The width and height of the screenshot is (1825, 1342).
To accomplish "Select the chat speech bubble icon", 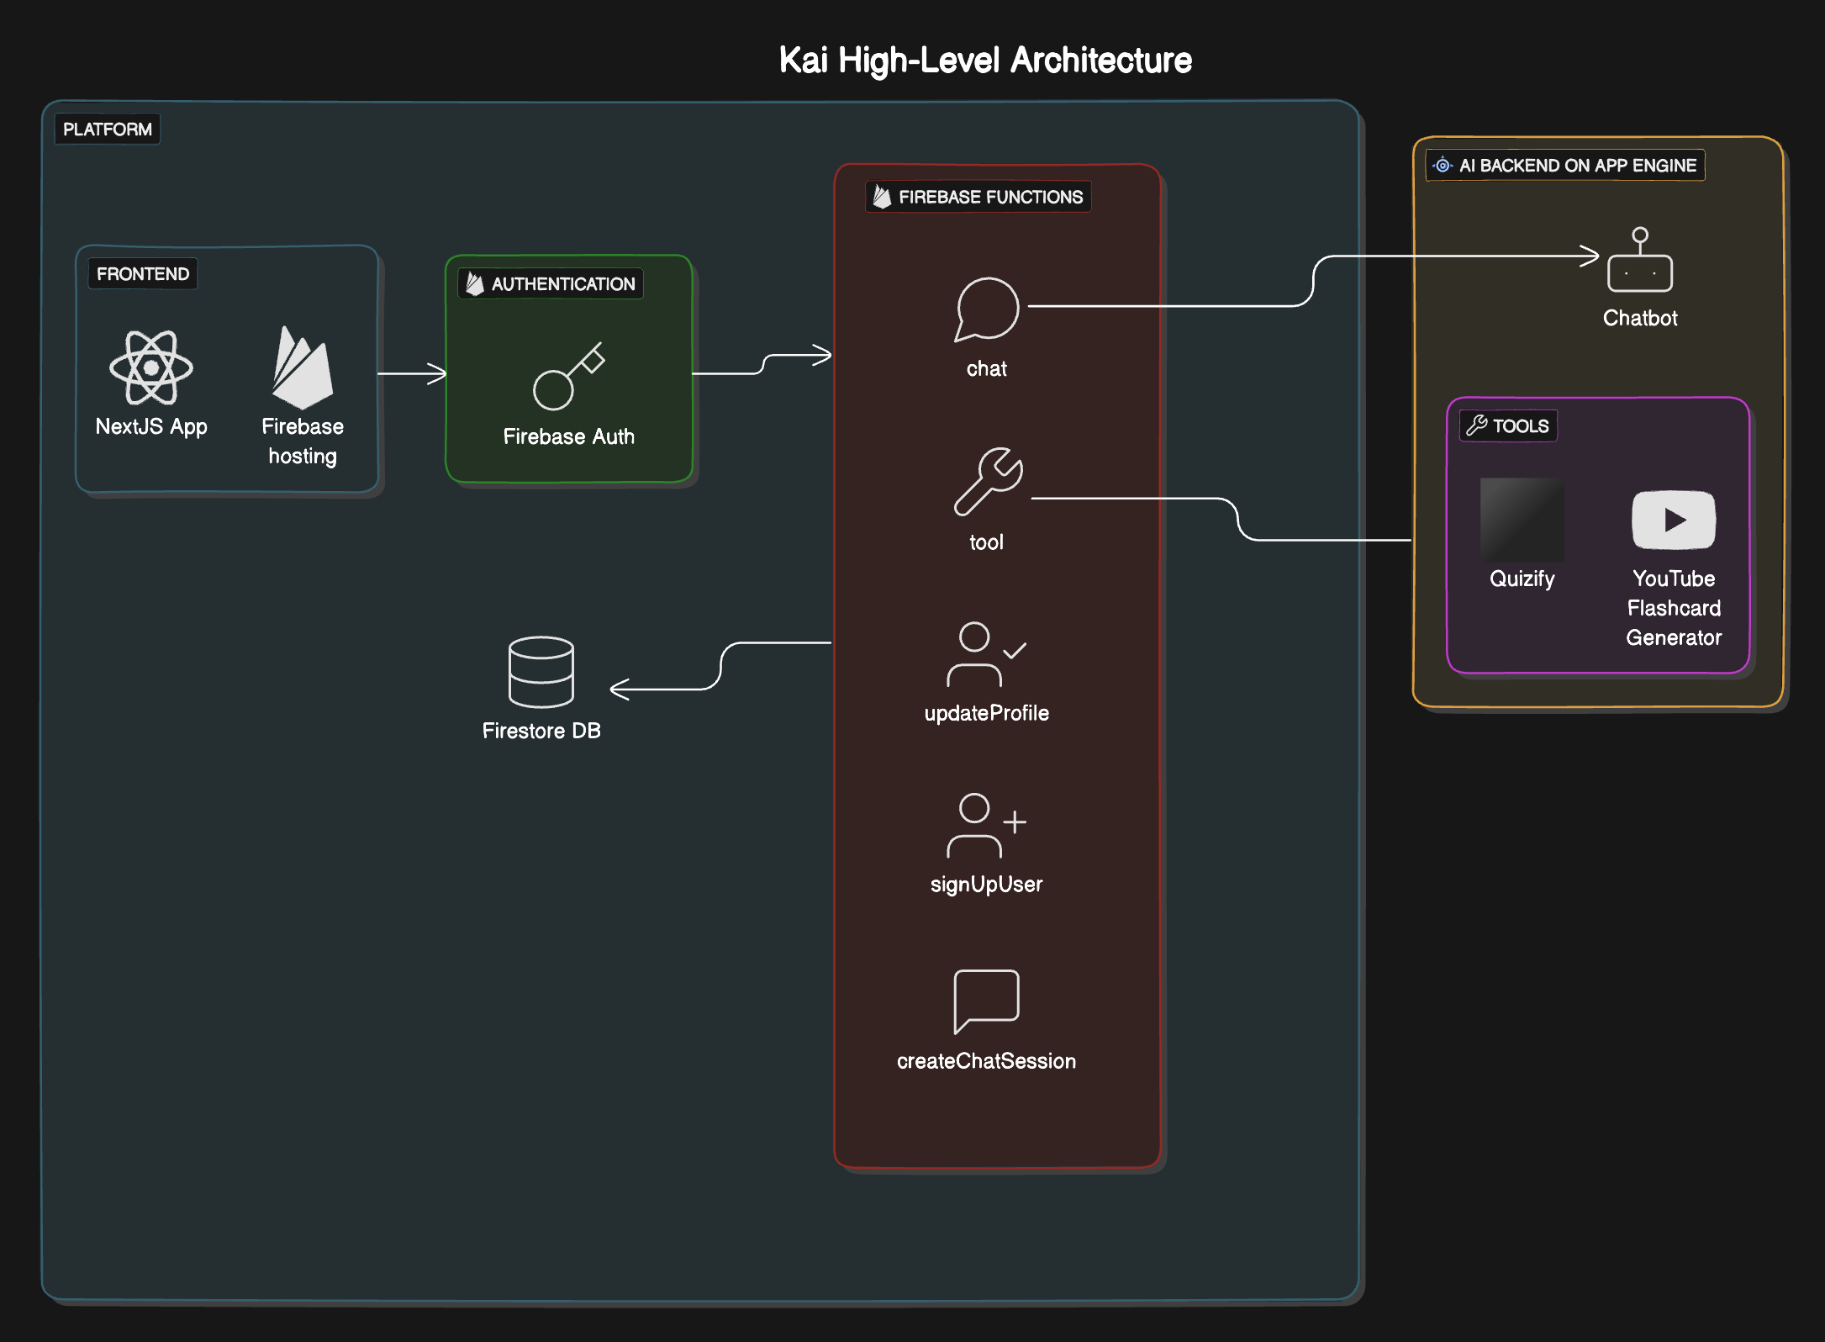I will 987,309.
